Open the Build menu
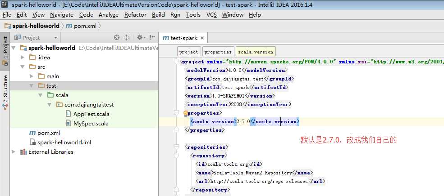 (158, 15)
